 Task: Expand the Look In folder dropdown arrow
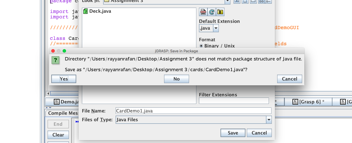tap(227, 1)
